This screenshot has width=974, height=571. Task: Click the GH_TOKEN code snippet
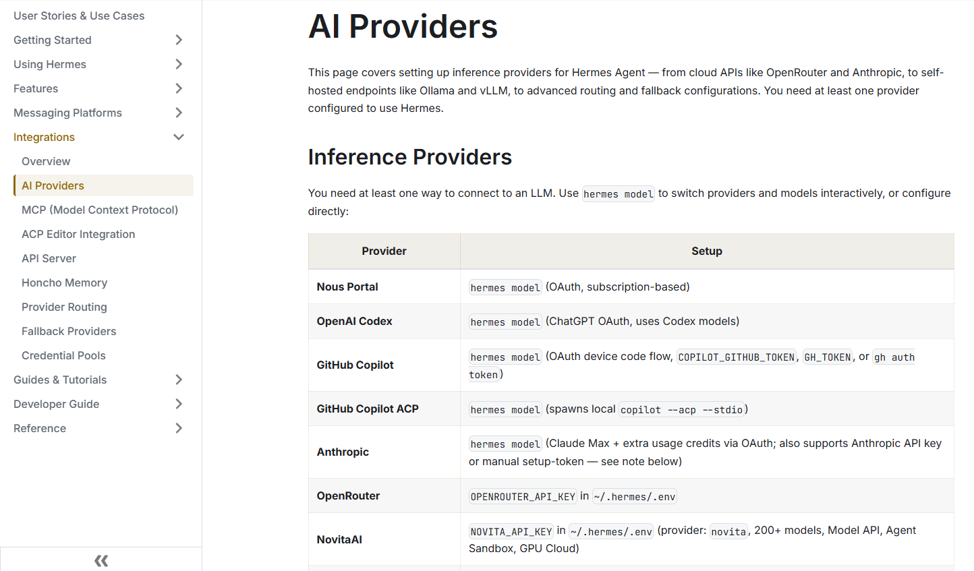(x=828, y=357)
